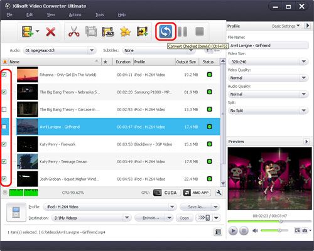This screenshot has width=314, height=251.
Task: Click file list scrollbar down arrow
Action: click(x=223, y=184)
